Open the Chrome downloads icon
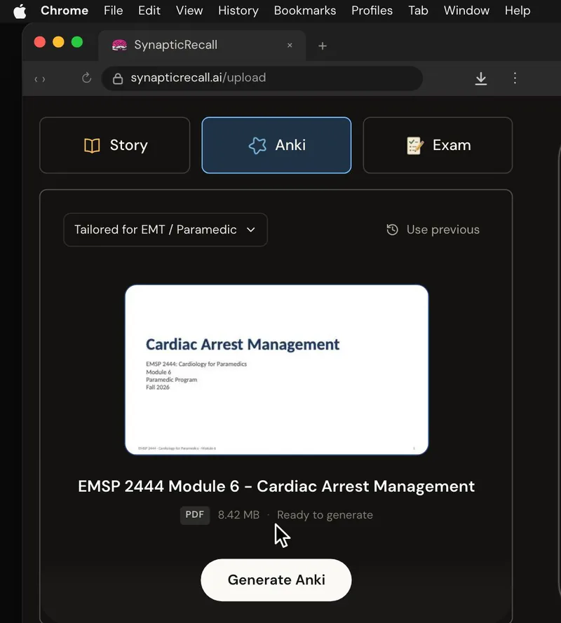This screenshot has width=561, height=623. (481, 78)
